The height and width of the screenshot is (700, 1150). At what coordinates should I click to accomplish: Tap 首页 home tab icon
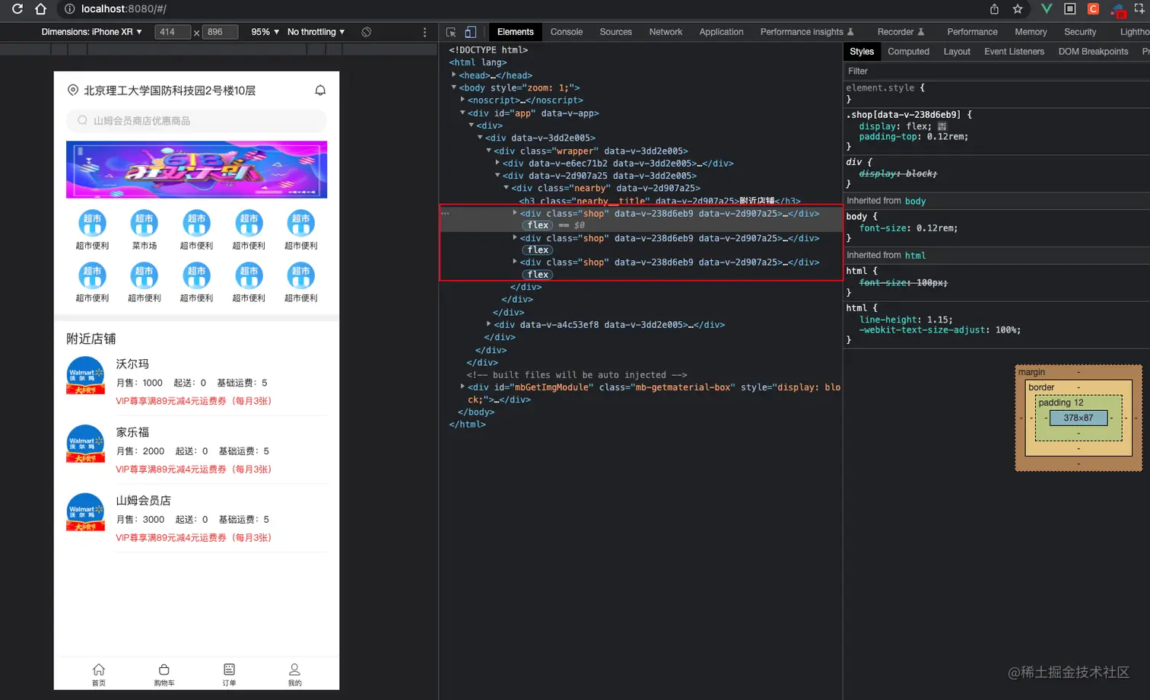click(99, 670)
